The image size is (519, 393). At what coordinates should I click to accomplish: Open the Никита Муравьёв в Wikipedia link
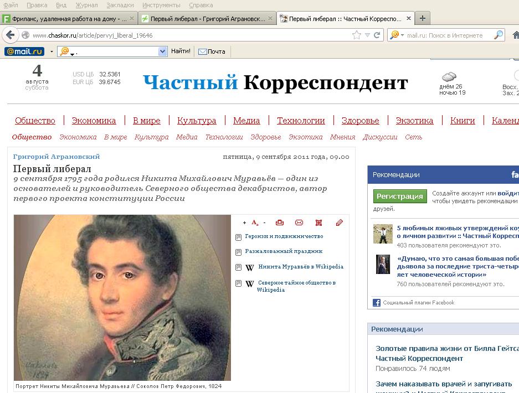(x=301, y=267)
